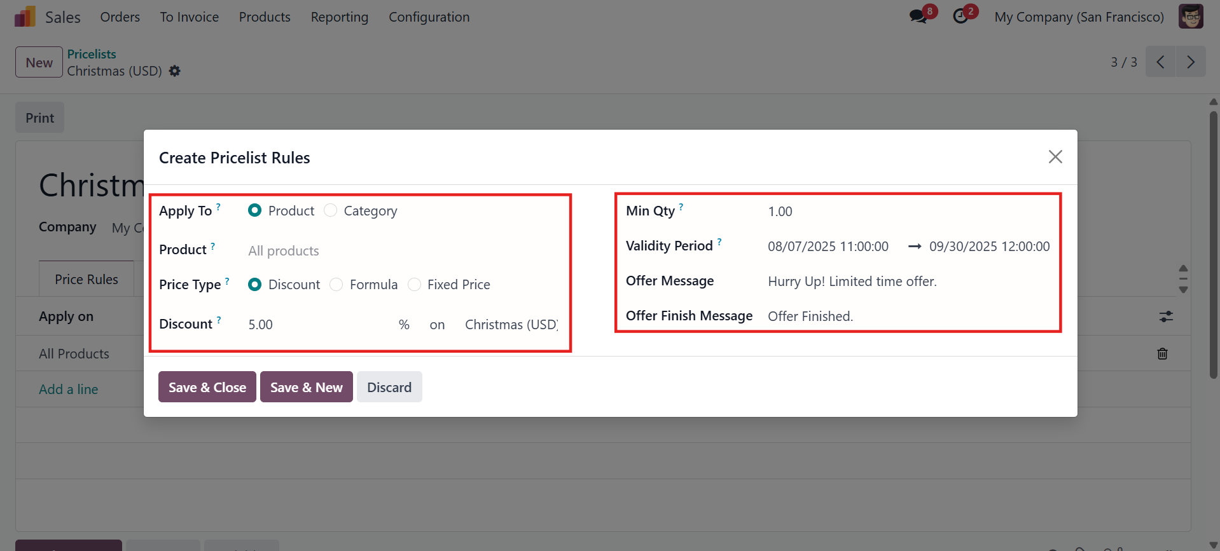The width and height of the screenshot is (1220, 551).
Task: Click Save & New button
Action: [x=307, y=387]
